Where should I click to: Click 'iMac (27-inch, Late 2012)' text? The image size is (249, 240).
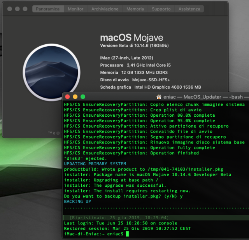tap(126, 58)
